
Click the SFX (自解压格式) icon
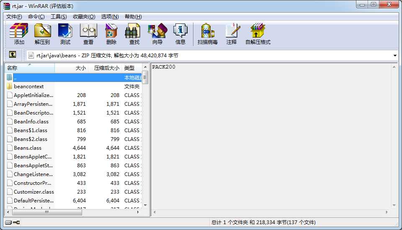(x=258, y=34)
